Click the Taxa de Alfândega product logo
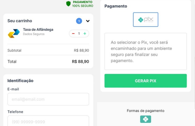This screenshot has width=195, height=126. [13, 33]
